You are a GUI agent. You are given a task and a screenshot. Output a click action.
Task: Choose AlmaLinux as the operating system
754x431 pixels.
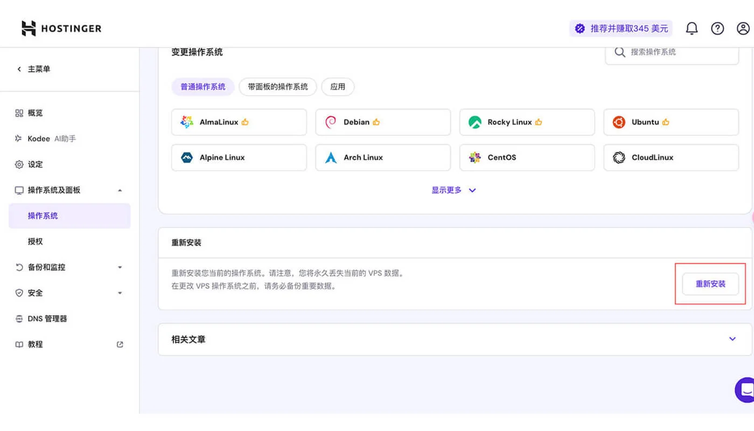(x=187, y=122)
